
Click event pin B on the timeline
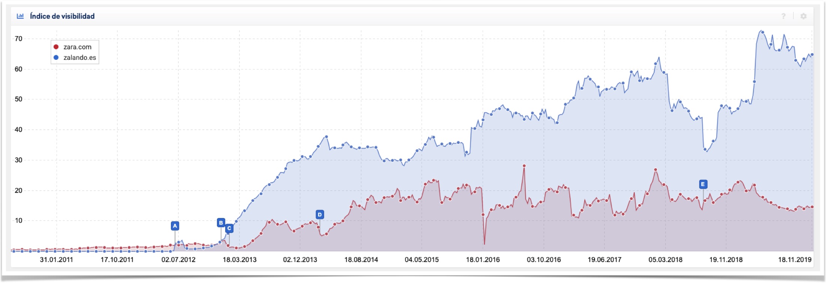[x=221, y=223]
